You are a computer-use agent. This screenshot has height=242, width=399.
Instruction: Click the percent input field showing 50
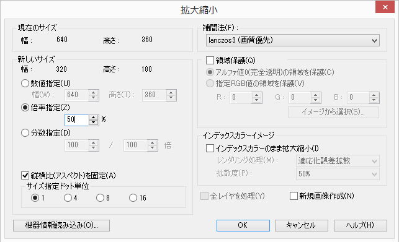point(77,119)
